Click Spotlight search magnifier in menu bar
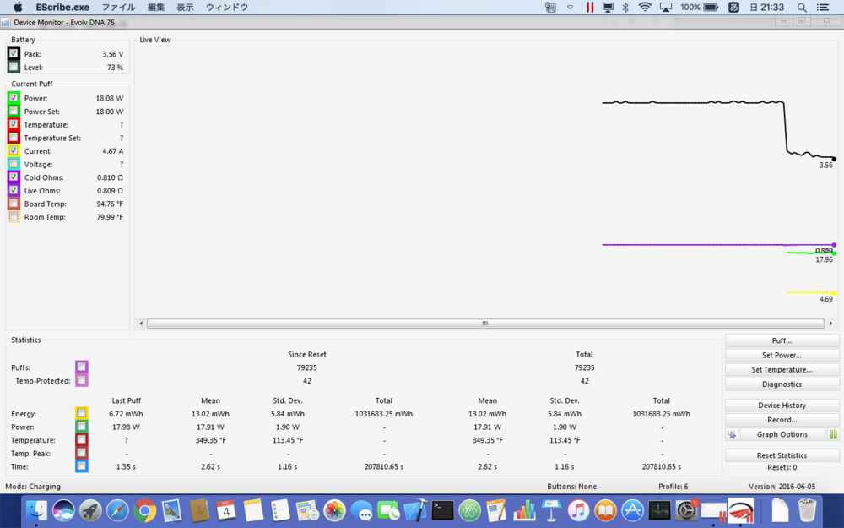Viewport: 844px width, 528px height. 802,7
